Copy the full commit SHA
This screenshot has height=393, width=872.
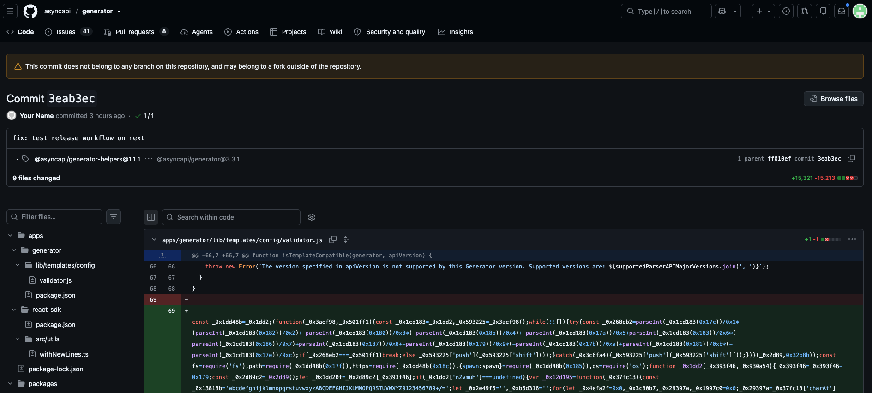pyautogui.click(x=851, y=159)
